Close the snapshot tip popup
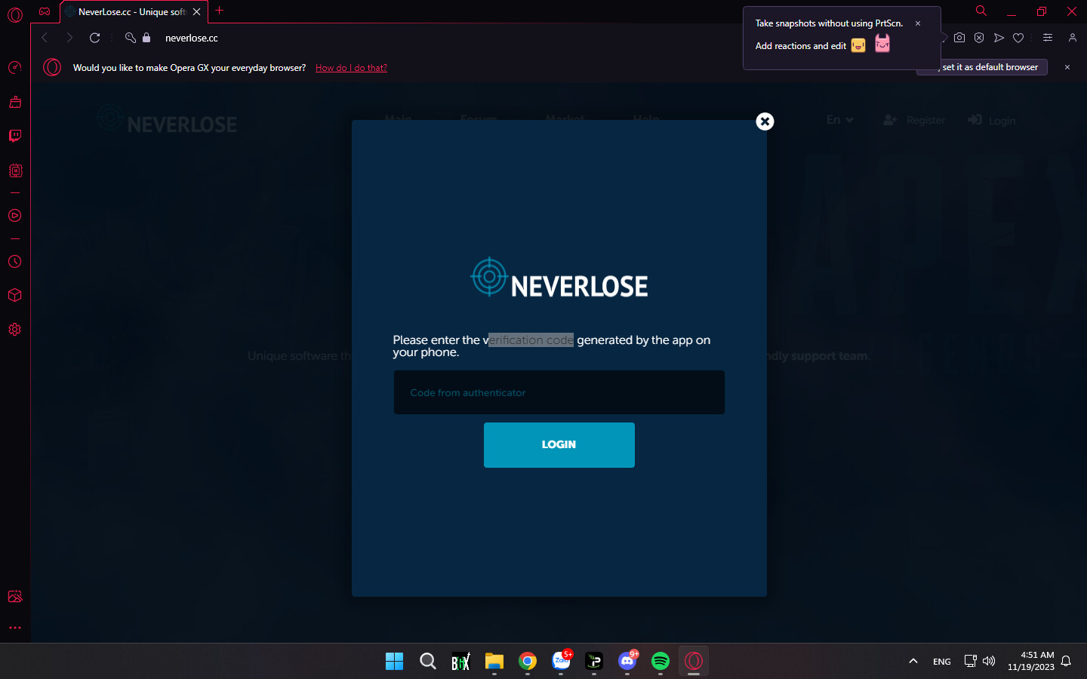 918,23
